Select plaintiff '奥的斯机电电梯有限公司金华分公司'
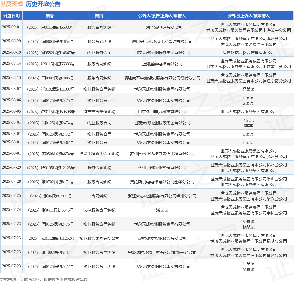Screen dimensions: 294x282 tap(162, 182)
